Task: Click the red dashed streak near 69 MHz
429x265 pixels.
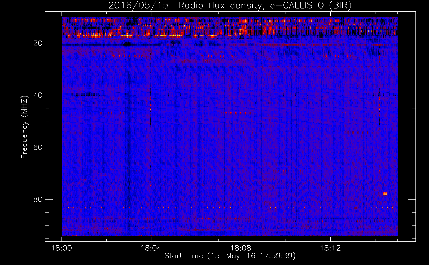Action: 287,171
